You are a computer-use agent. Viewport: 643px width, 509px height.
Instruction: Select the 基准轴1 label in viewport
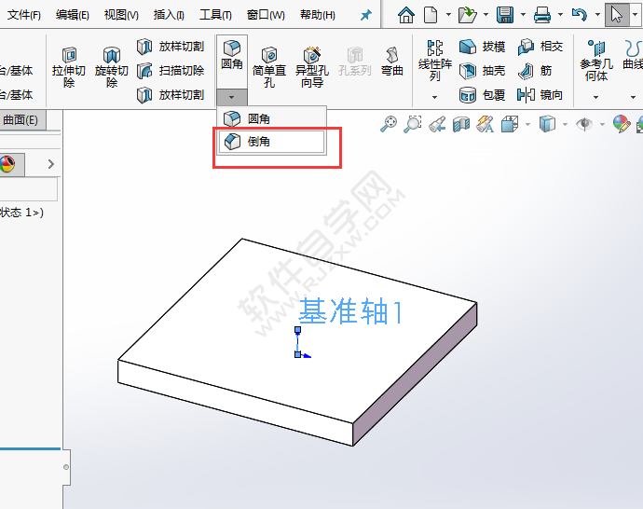pyautogui.click(x=350, y=311)
